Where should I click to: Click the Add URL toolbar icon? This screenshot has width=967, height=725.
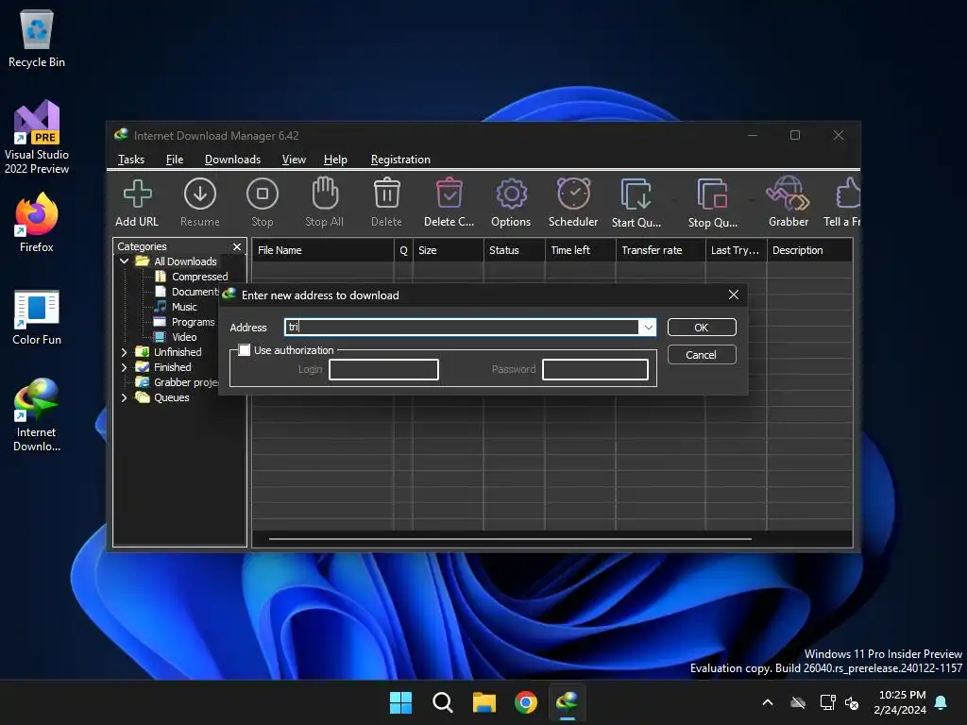point(137,194)
